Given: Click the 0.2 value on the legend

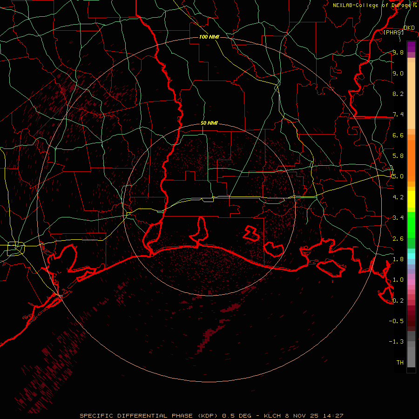Looking at the screenshot, I should 398,301.
